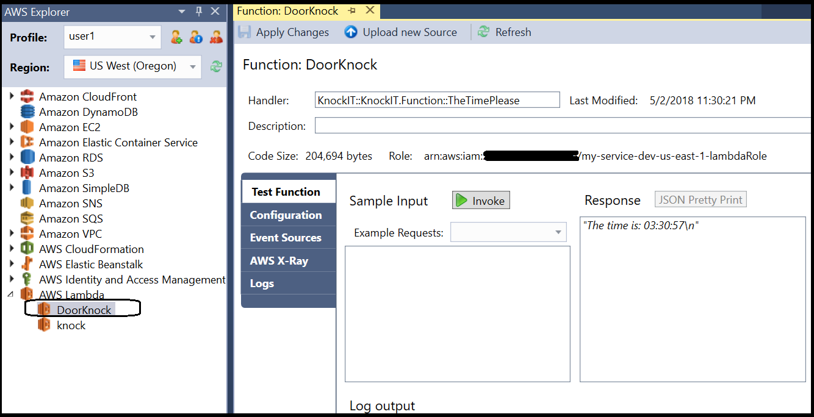Open the Region dropdown US West (Oregon)
The width and height of the screenshot is (814, 417).
(132, 66)
